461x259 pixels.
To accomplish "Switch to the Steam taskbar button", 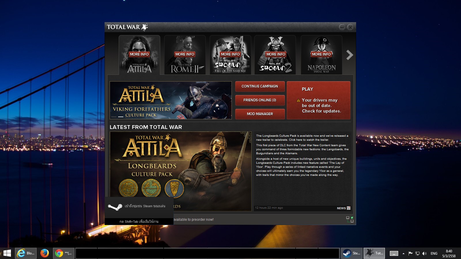I will [352, 253].
